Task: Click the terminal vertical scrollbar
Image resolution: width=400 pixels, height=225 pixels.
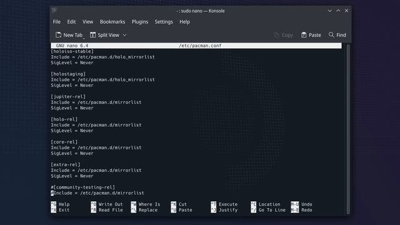Action: (x=348, y=129)
